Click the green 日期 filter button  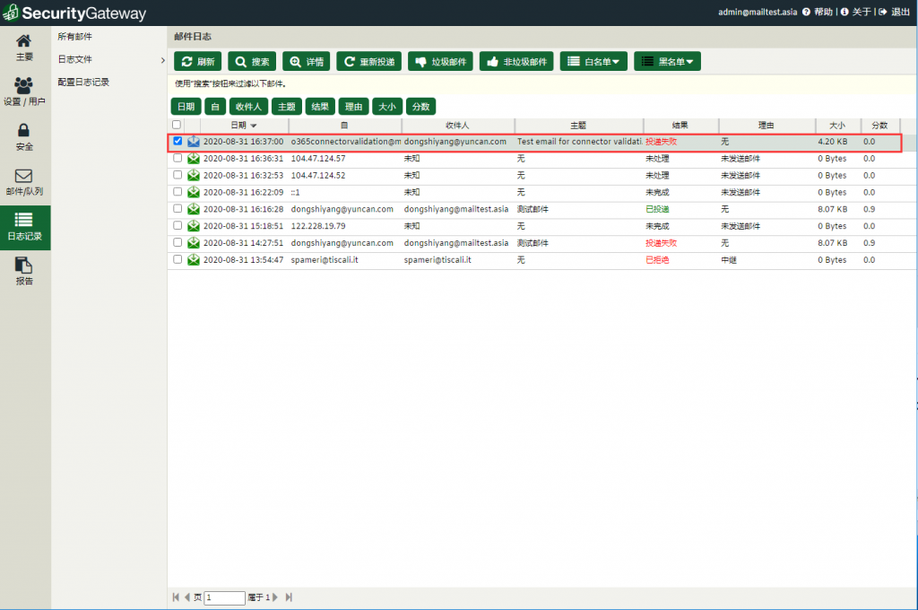tap(186, 107)
